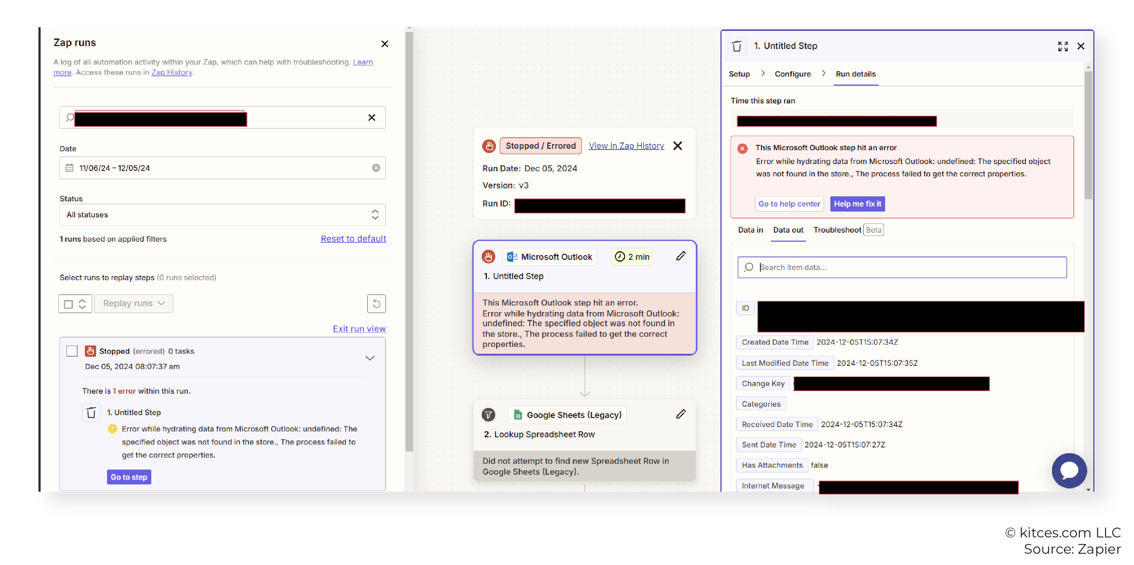Clear the Zap runs search field
This screenshot has height=565, width=1134.
click(x=371, y=118)
